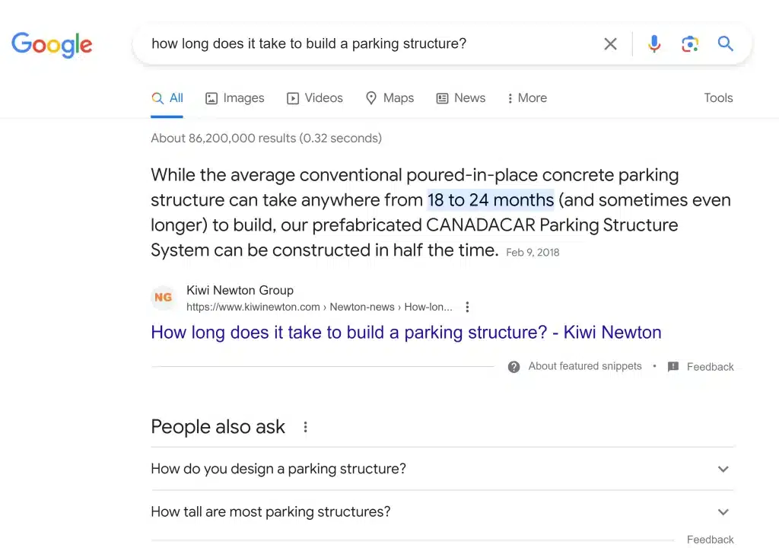Open the Kiwi Newton result title link
The image size is (779, 548).
(x=406, y=332)
